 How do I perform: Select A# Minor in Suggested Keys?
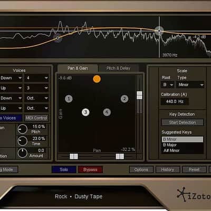183,150
